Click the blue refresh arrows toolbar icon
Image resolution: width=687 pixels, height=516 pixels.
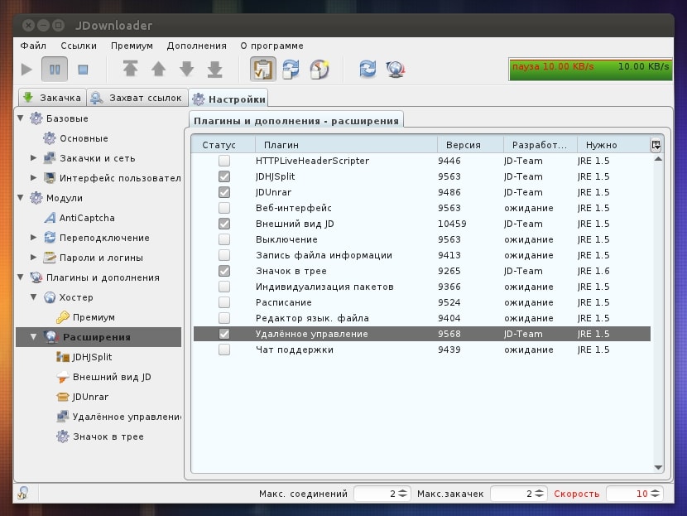click(x=368, y=70)
